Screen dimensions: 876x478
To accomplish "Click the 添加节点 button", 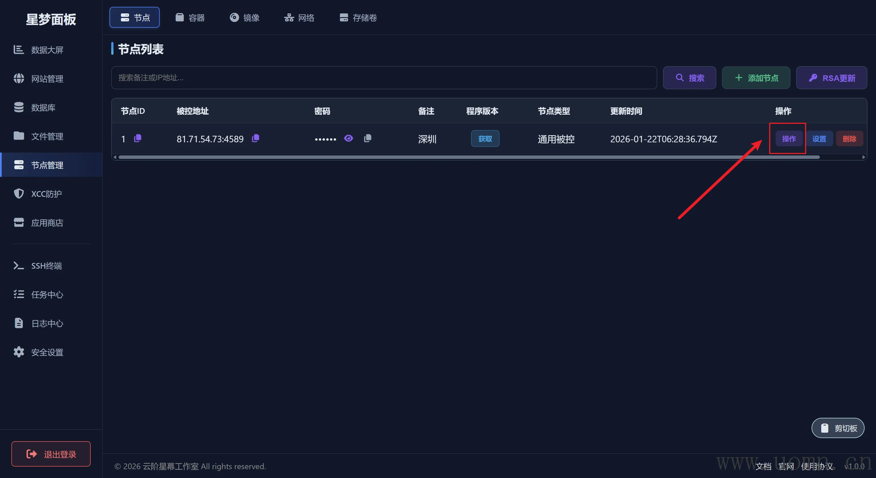I will pyautogui.click(x=756, y=78).
